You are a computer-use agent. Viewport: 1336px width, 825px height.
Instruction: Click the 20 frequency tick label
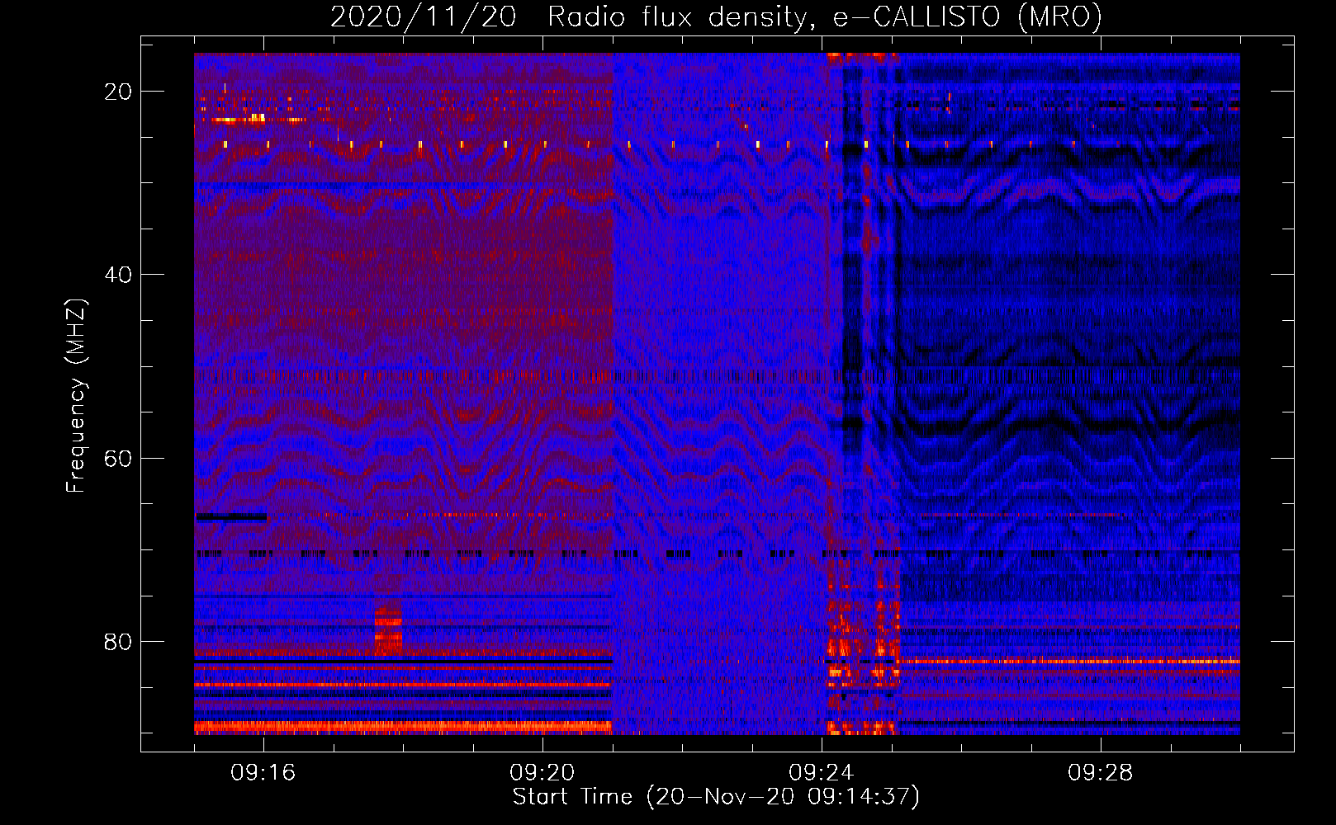118,92
